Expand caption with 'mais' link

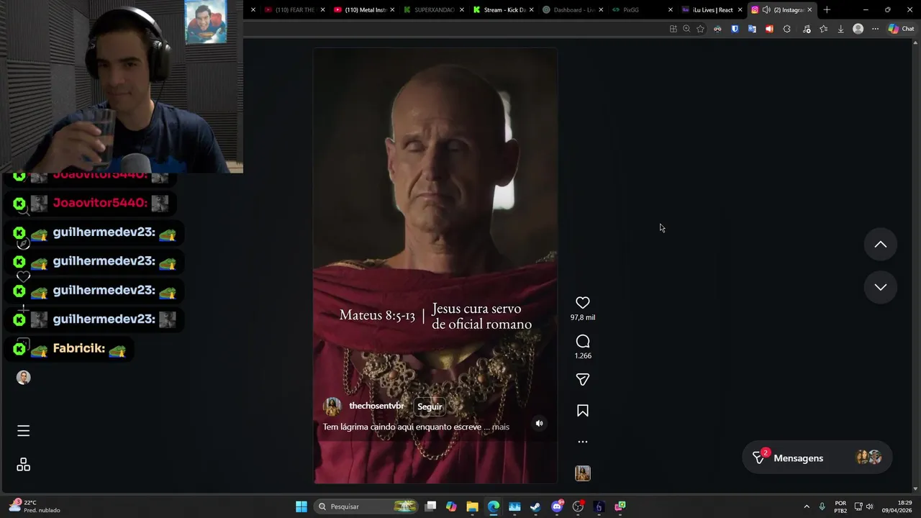tap(501, 427)
